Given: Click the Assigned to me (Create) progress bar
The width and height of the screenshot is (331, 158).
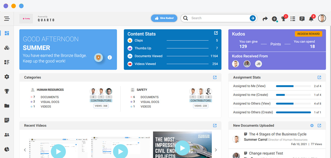Looking at the screenshot, I should click(x=293, y=95).
